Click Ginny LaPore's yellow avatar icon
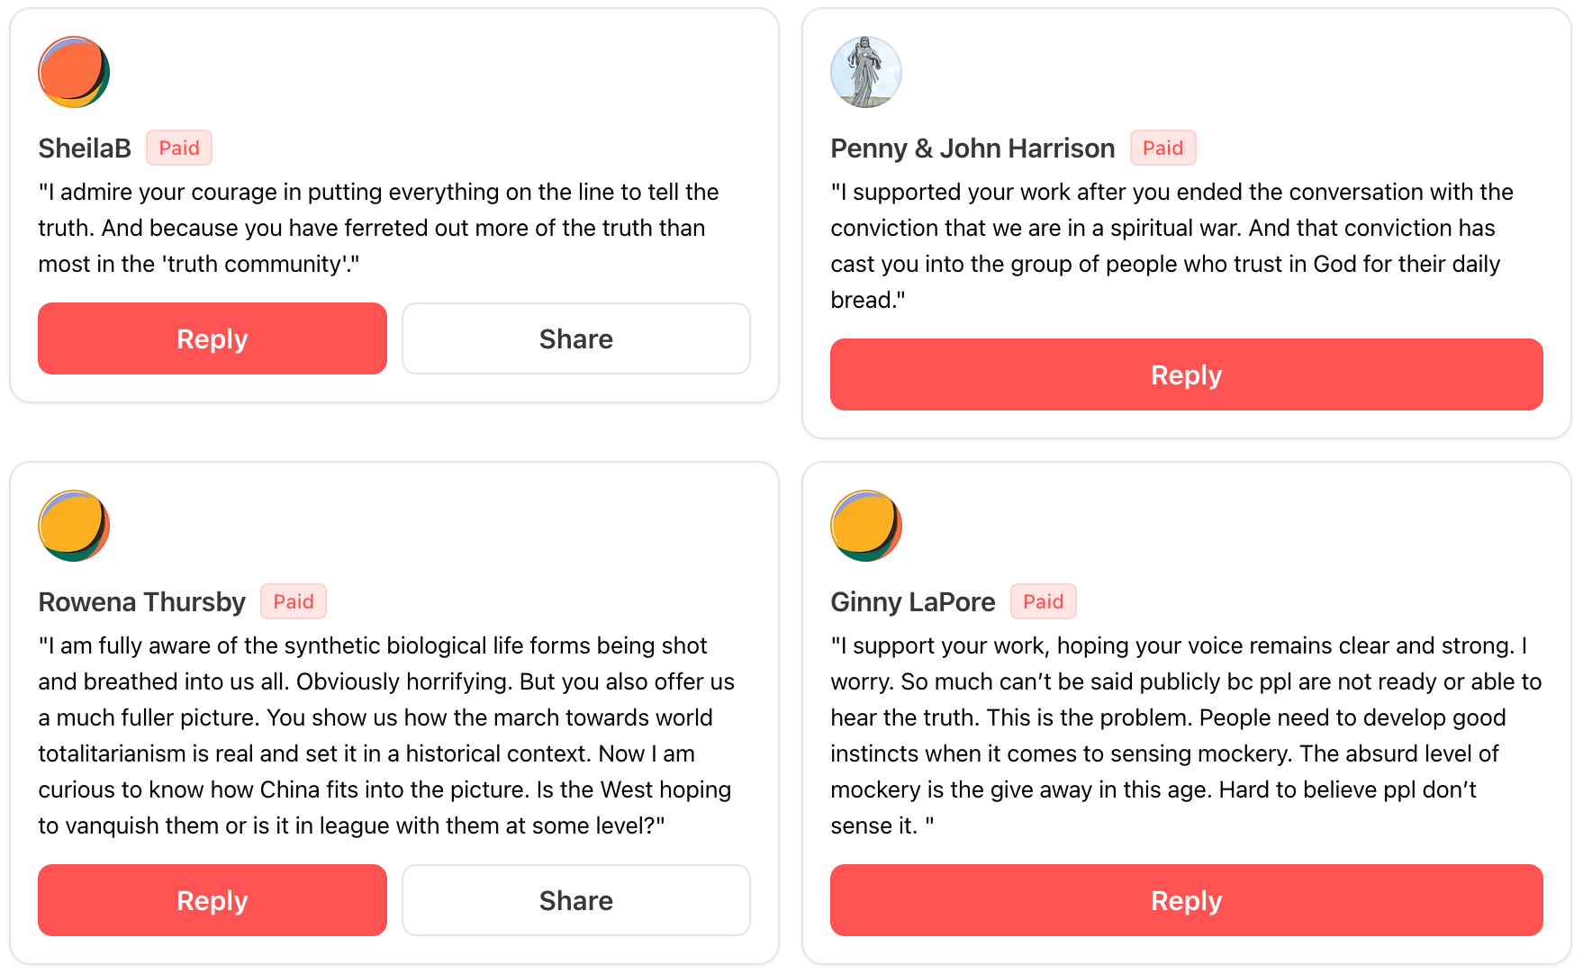1583x974 pixels. coord(865,526)
